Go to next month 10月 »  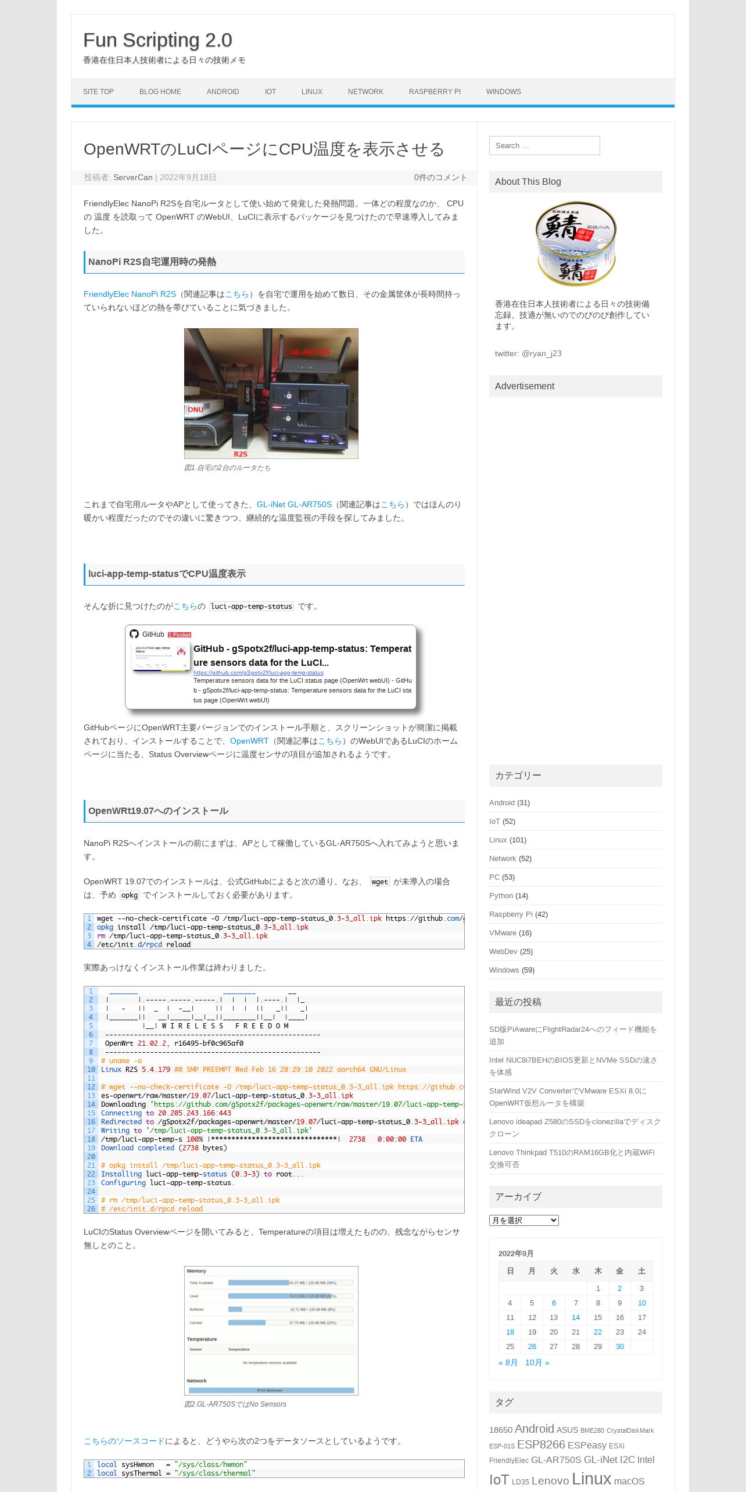click(537, 1363)
